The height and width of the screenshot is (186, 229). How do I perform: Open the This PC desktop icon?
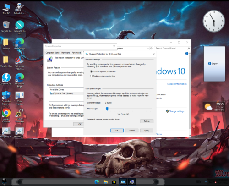click(x=6, y=9)
